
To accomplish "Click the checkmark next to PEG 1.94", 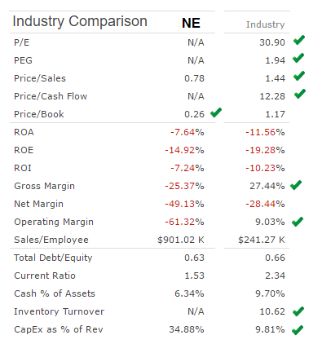I will tap(298, 58).
